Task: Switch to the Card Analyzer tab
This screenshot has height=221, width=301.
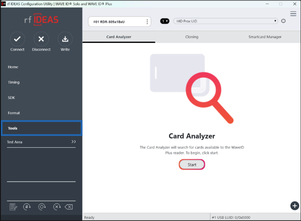Action: (119, 37)
